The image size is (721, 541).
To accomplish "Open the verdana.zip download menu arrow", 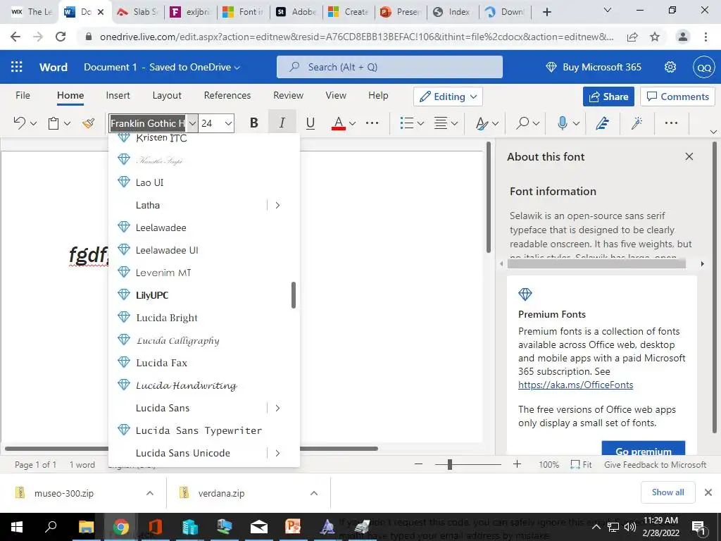I will pos(313,493).
